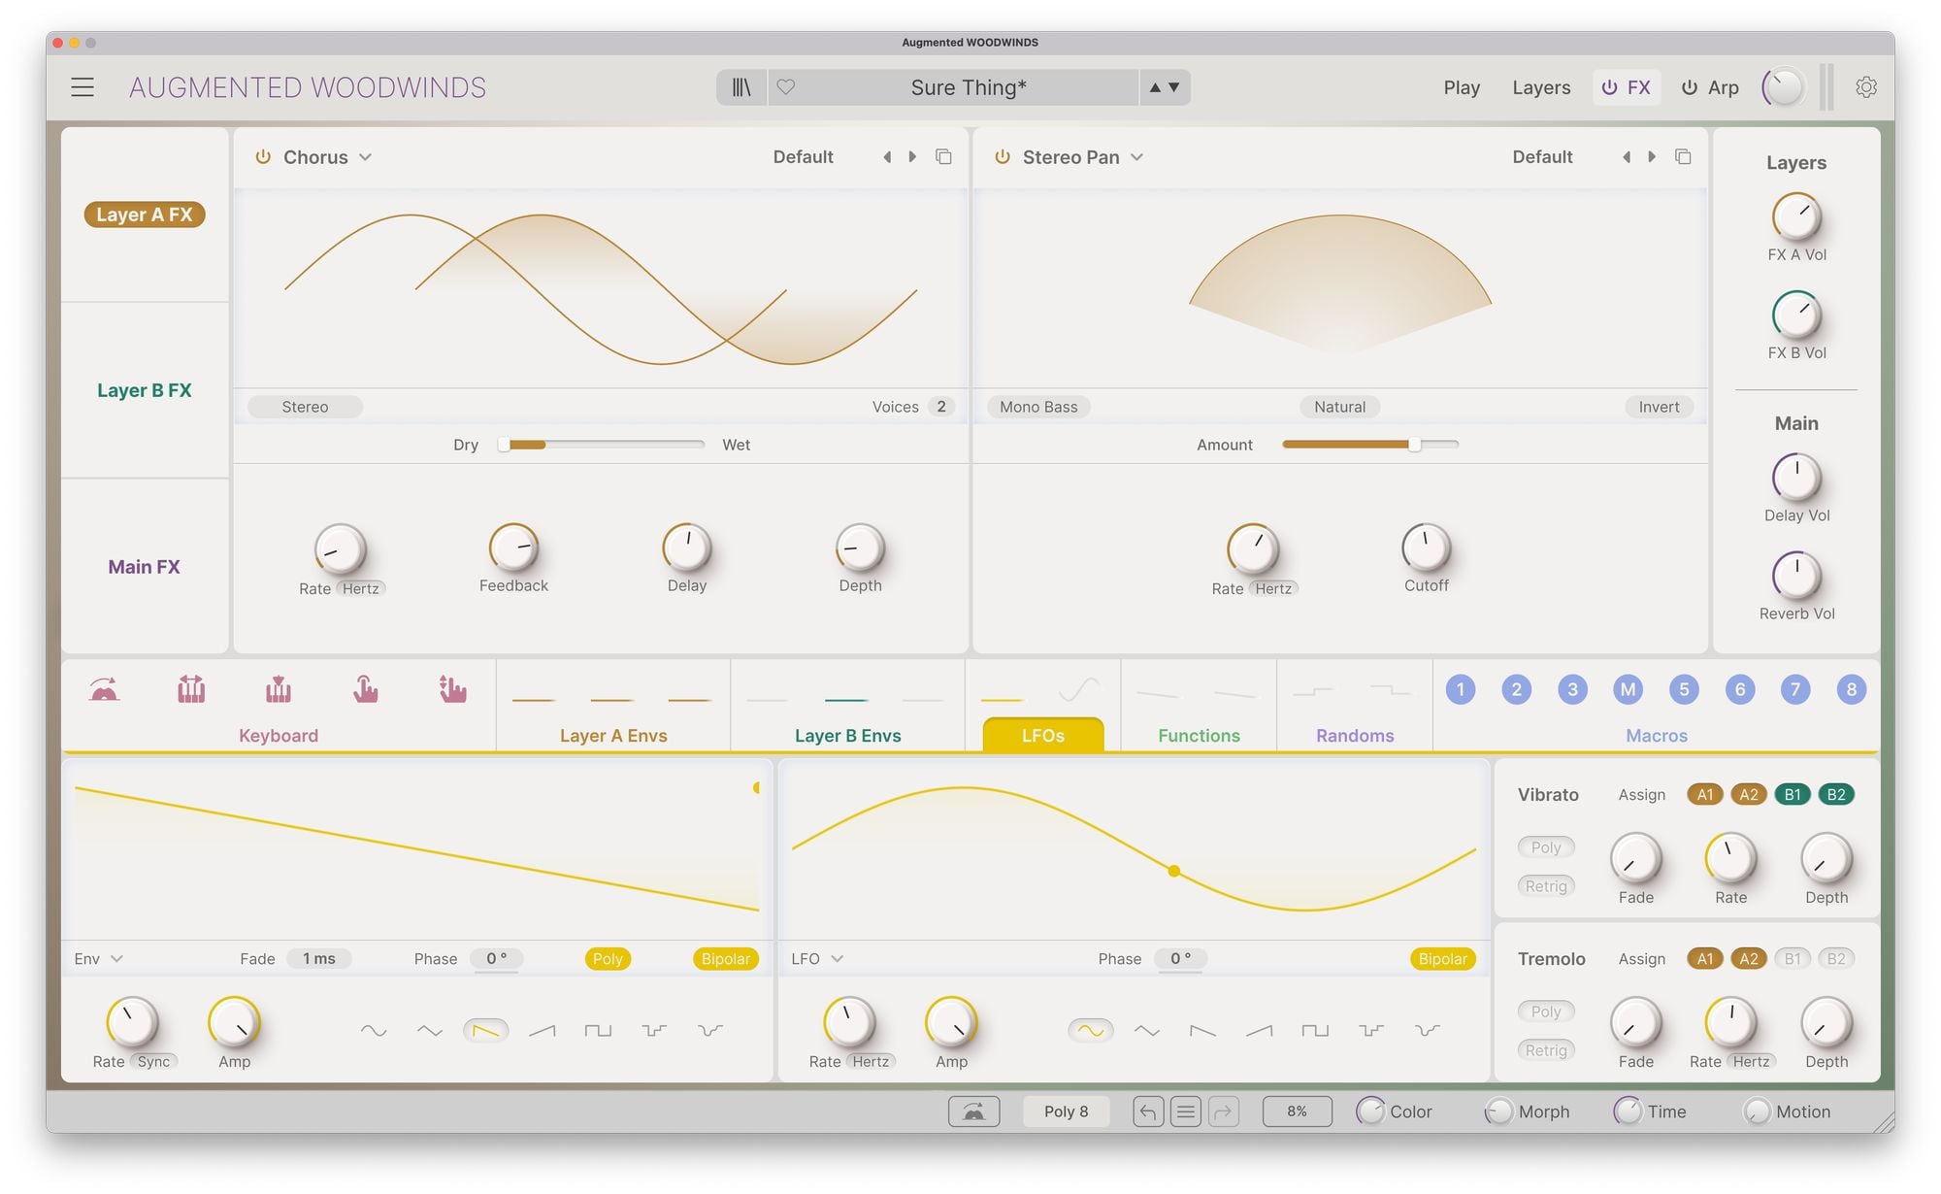The image size is (1941, 1194).
Task: Switch to the Functions tab
Action: point(1199,736)
